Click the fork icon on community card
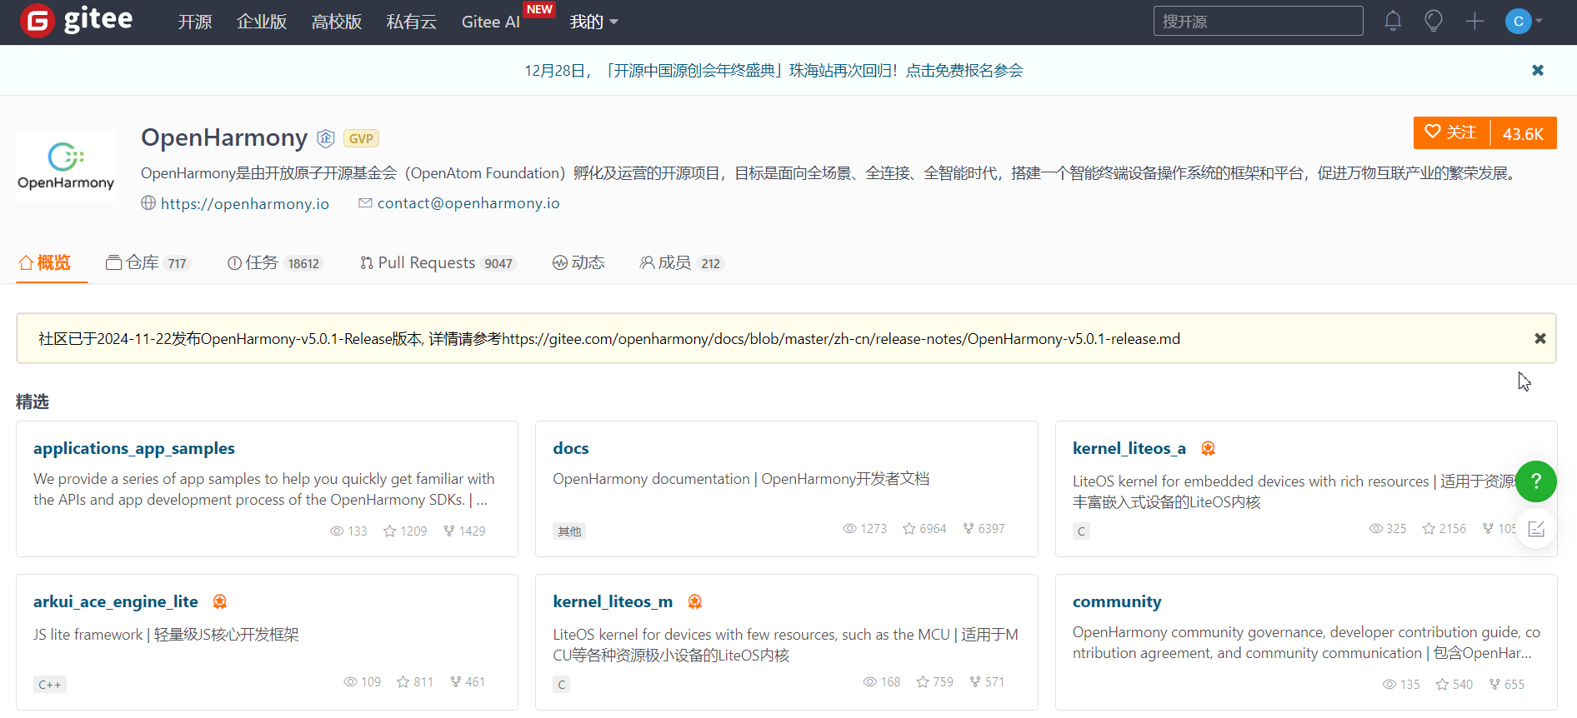Viewport: 1577px width, 718px height. [x=1494, y=685]
